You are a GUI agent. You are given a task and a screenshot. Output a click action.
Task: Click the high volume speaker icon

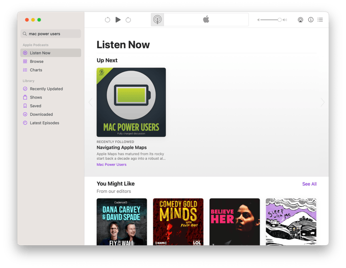click(285, 20)
